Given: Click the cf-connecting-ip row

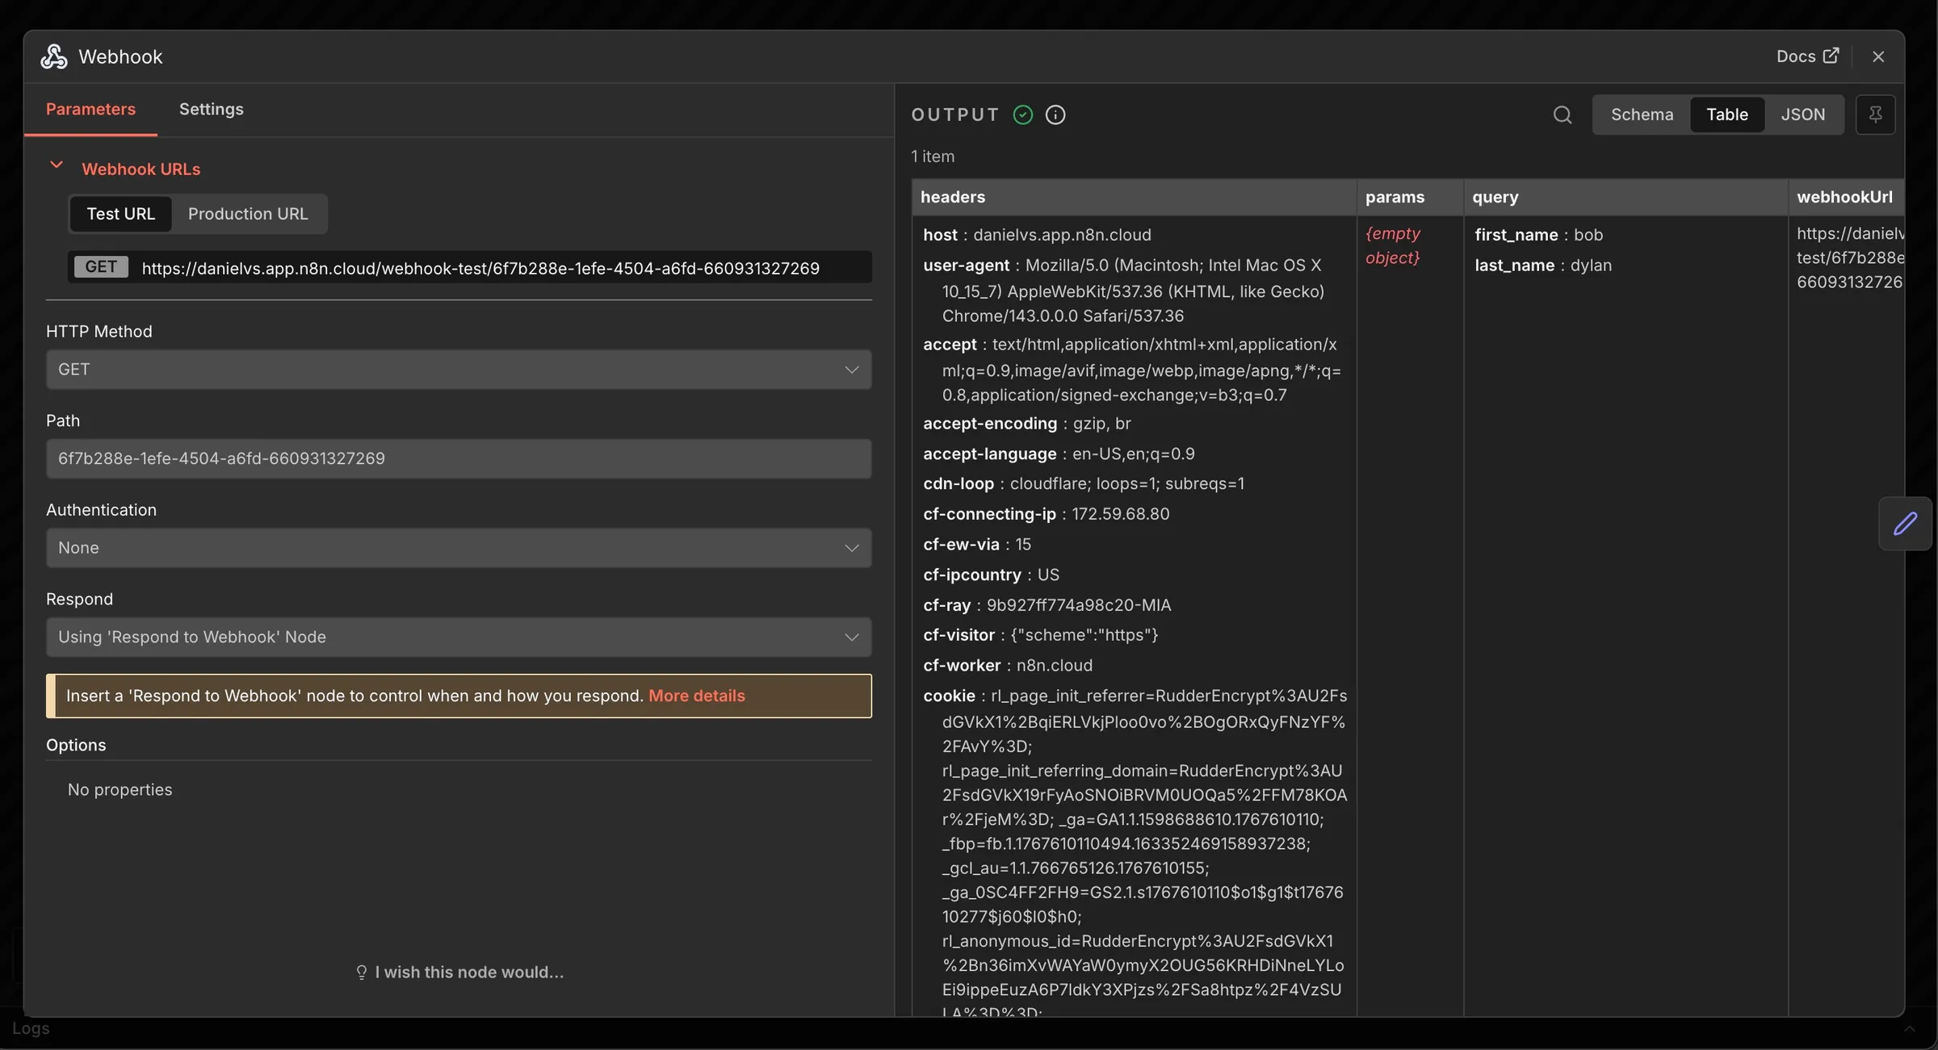Looking at the screenshot, I should [x=1046, y=514].
